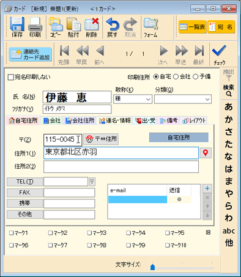Viewport: 241px width, 277px height.
Task: Open the 分類 category dropdown
Action: (x=207, y=99)
